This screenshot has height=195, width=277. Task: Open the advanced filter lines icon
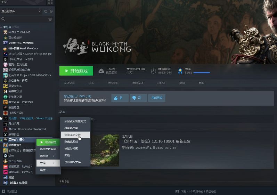tap(50, 19)
